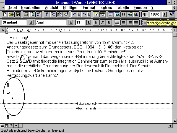Center the text alignment

124,22
